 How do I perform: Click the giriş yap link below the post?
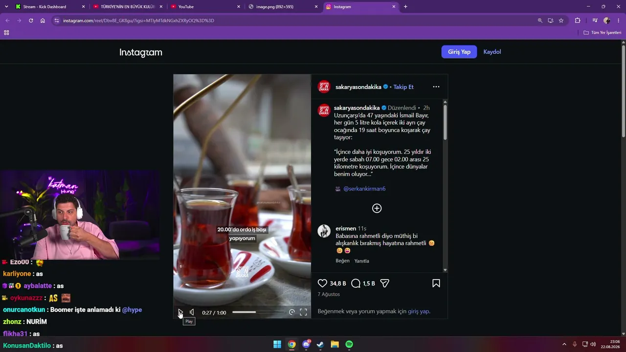click(418, 311)
